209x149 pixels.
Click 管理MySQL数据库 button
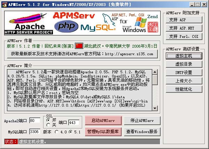pyautogui.click(x=103, y=132)
